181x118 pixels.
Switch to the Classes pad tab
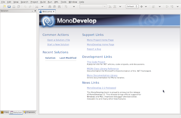[x=29, y=112]
